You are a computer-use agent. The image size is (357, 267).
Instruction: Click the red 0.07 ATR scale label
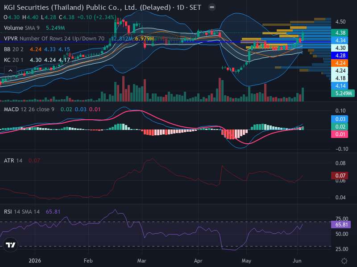340,175
